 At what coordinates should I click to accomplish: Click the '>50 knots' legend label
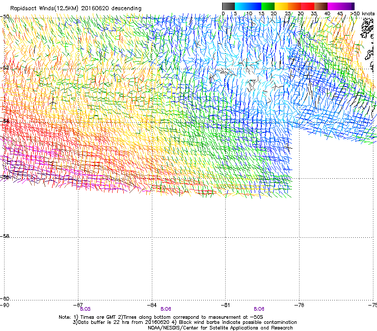coord(363,14)
